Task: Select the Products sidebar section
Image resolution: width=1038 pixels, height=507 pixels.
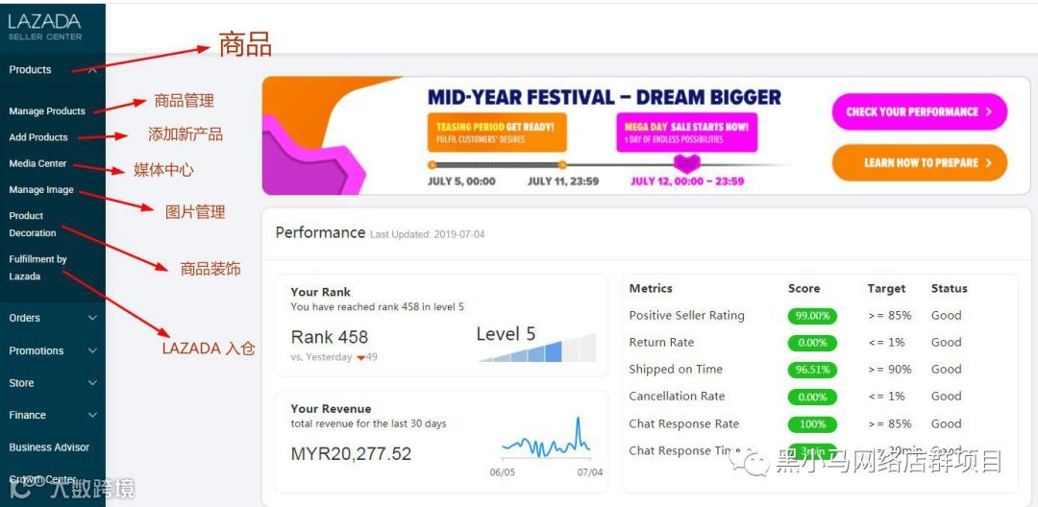Action: click(30, 69)
